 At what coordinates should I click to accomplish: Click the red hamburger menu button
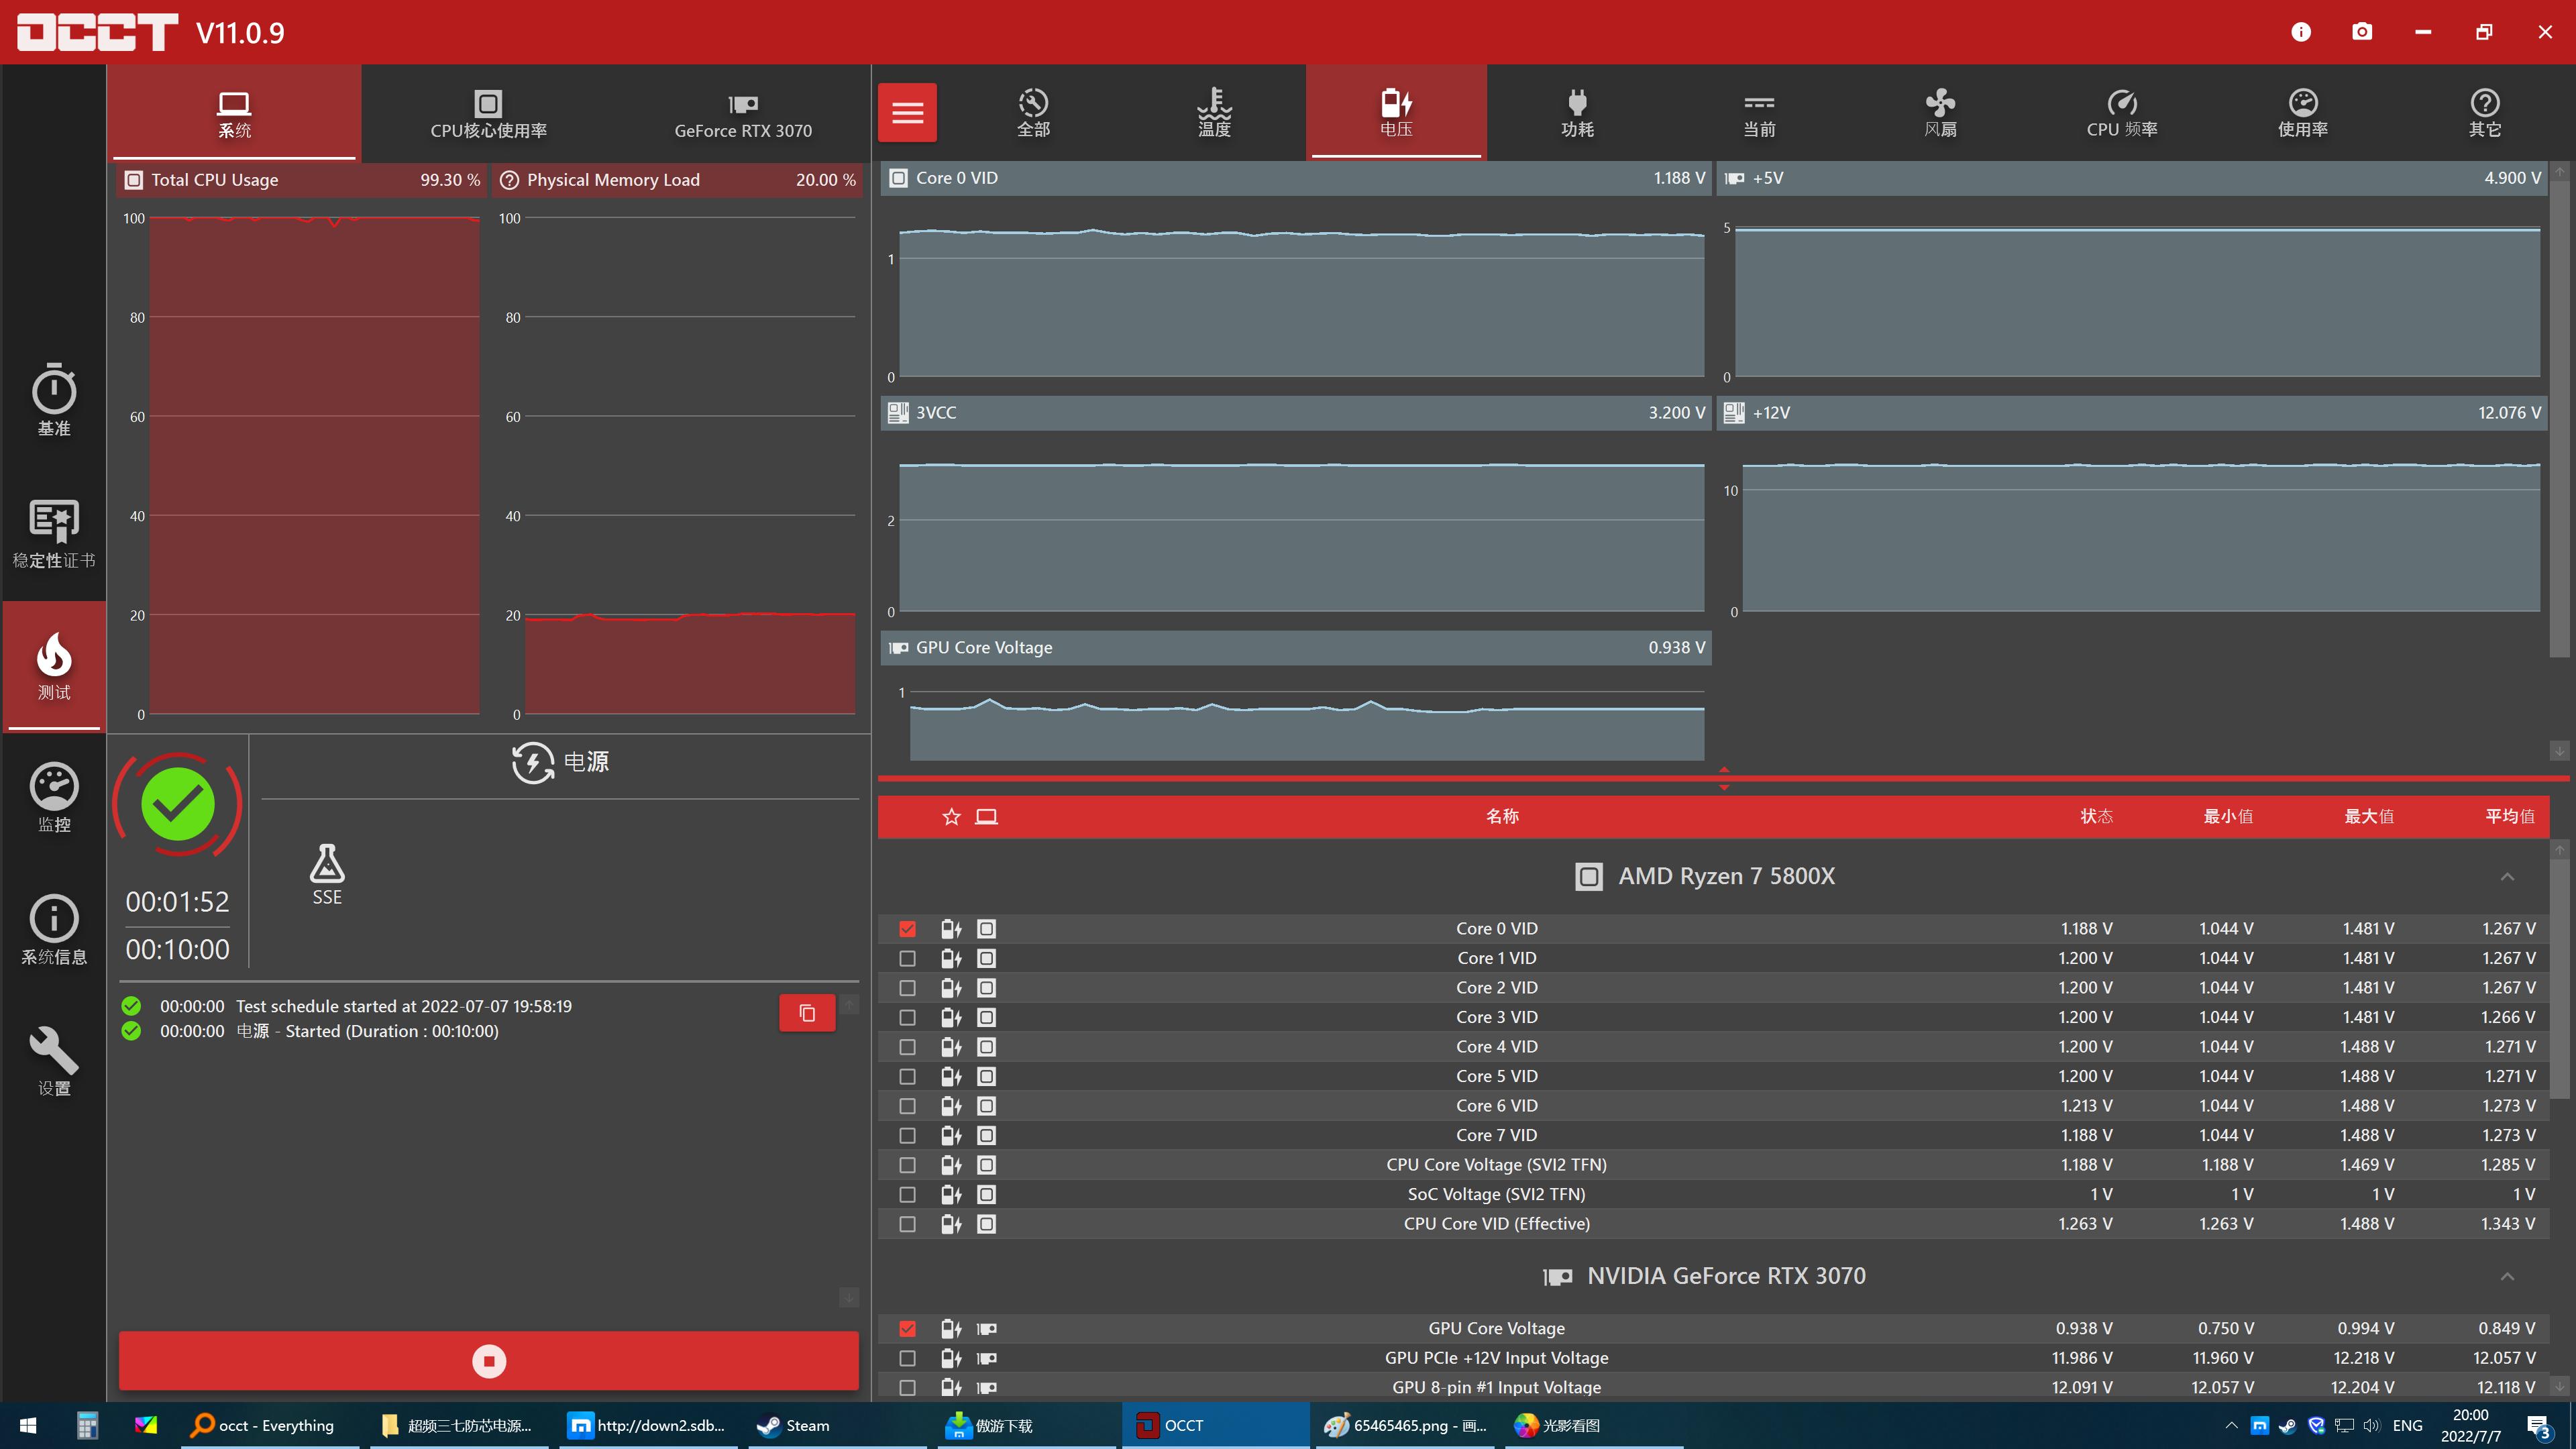pos(907,112)
